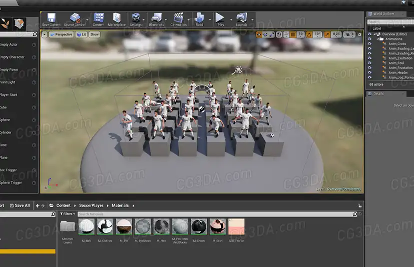Toggle surface snapping icon in viewport

coord(286,34)
